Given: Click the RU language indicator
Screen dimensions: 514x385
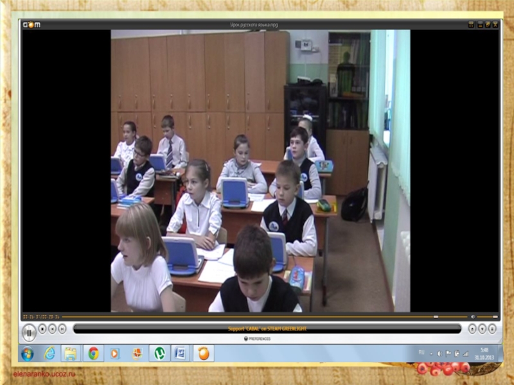Looking at the screenshot, I should (x=421, y=352).
